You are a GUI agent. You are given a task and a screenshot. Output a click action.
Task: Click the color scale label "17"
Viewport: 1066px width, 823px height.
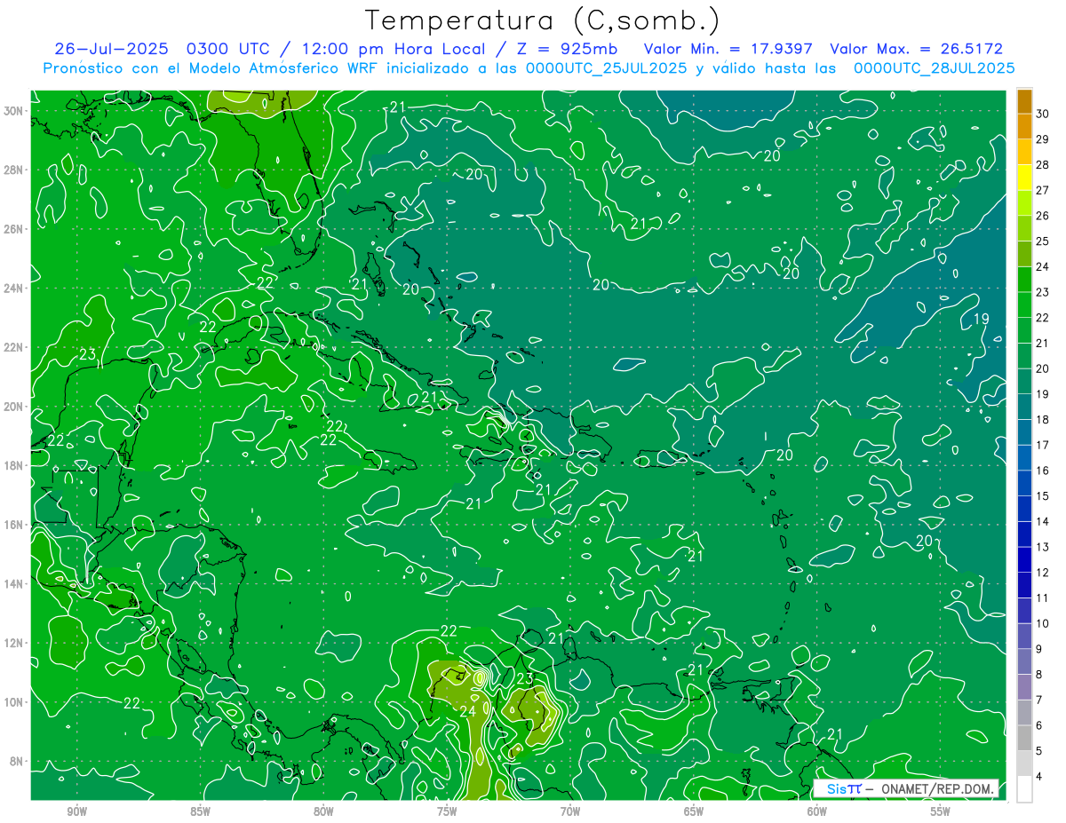coord(1043,445)
